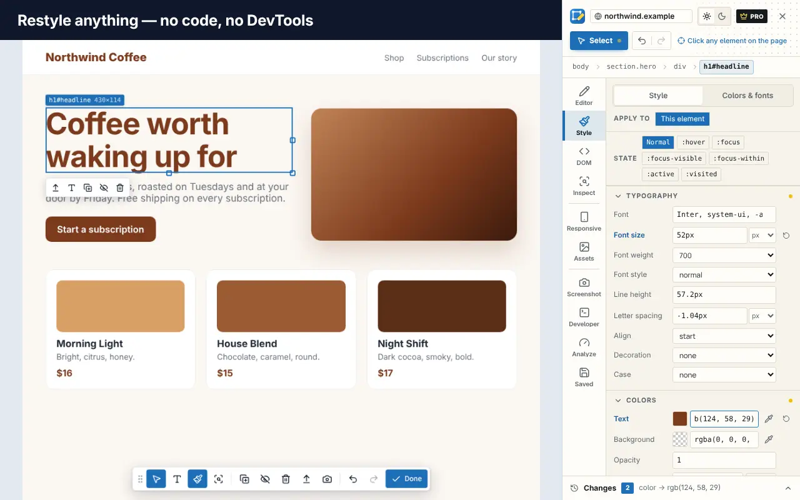Click the Done button
The width and height of the screenshot is (800, 500).
406,479
